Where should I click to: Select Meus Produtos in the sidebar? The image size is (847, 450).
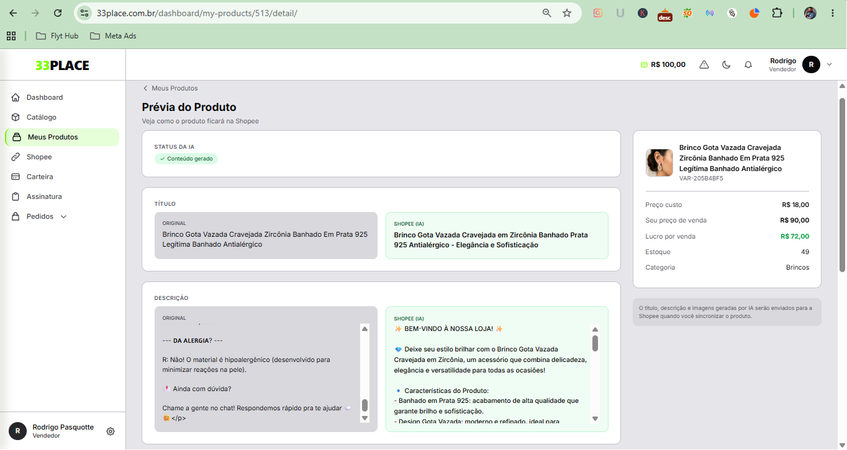click(x=62, y=137)
